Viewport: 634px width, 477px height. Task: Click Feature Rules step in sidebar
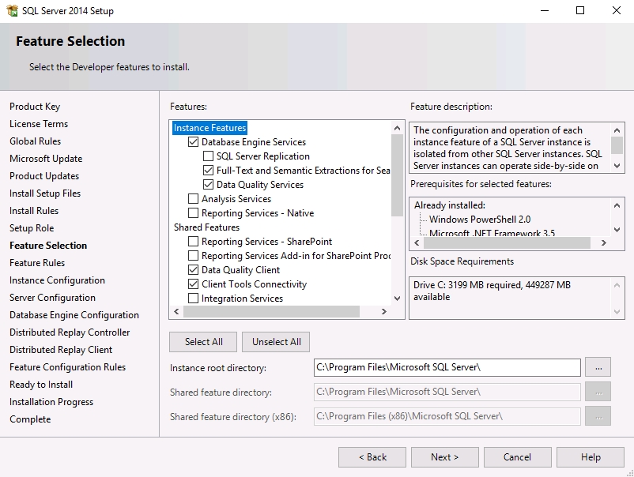point(37,262)
